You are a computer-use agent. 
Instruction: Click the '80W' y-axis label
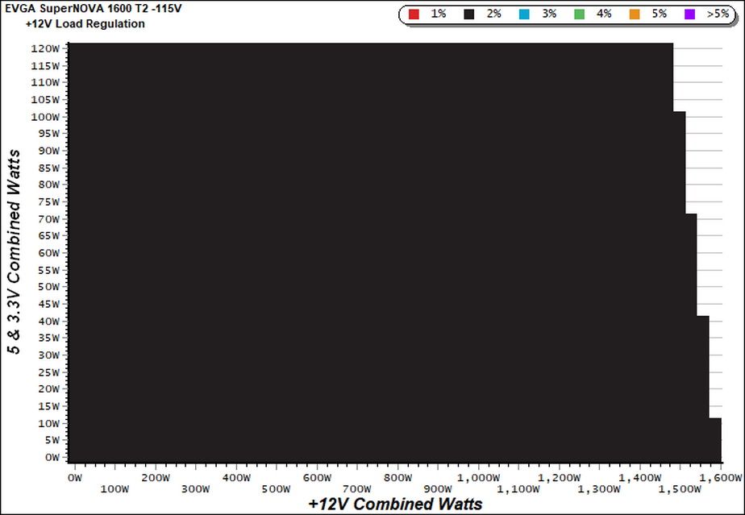49,185
